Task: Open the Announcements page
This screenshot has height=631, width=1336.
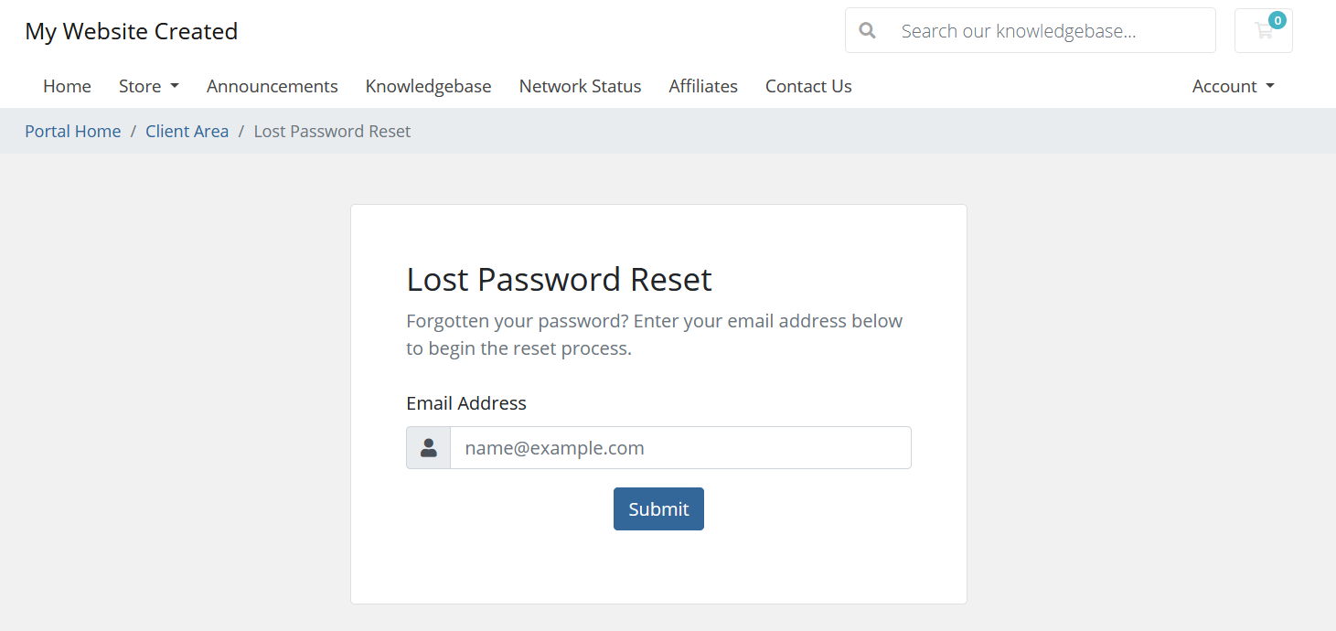Action: tap(272, 86)
